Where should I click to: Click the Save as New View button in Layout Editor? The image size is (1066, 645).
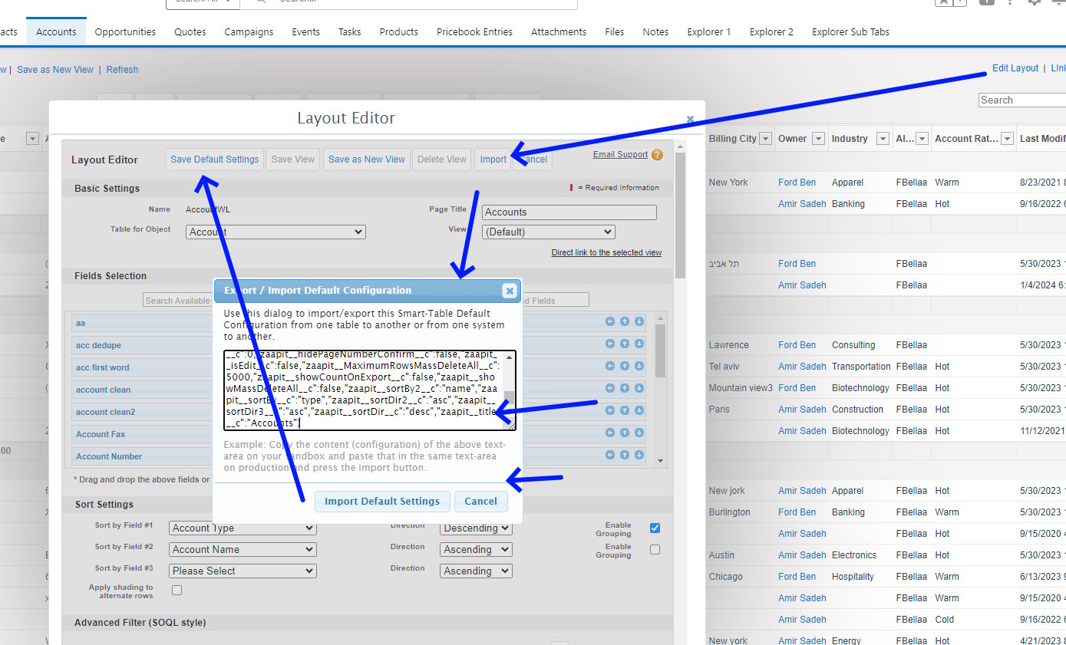point(367,160)
